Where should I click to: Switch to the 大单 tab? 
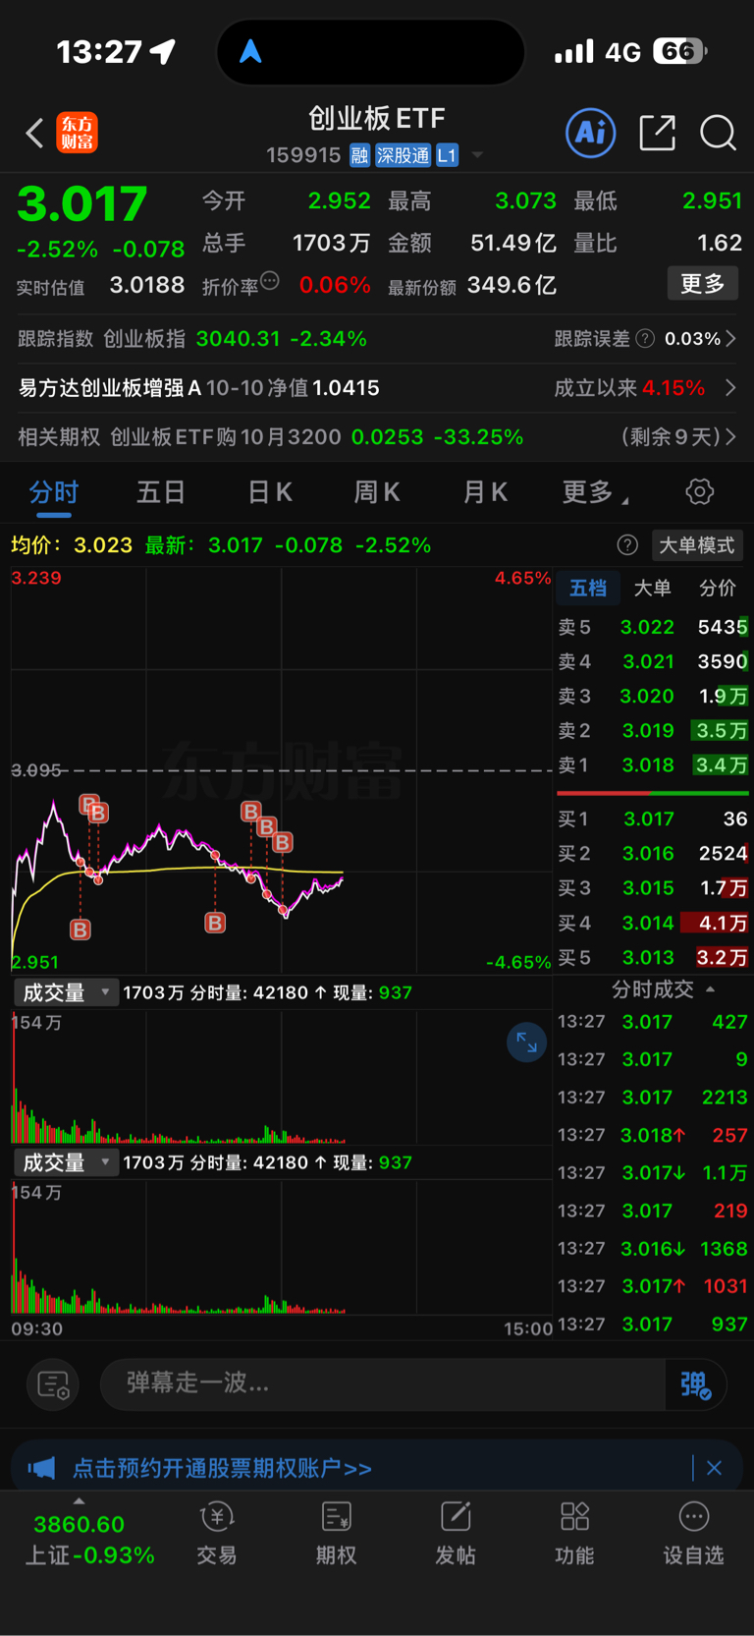tap(653, 589)
